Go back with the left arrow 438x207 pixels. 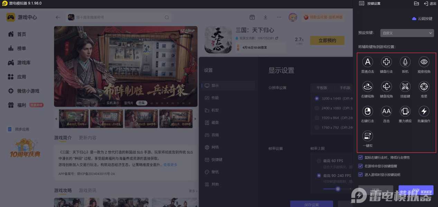(58, 17)
